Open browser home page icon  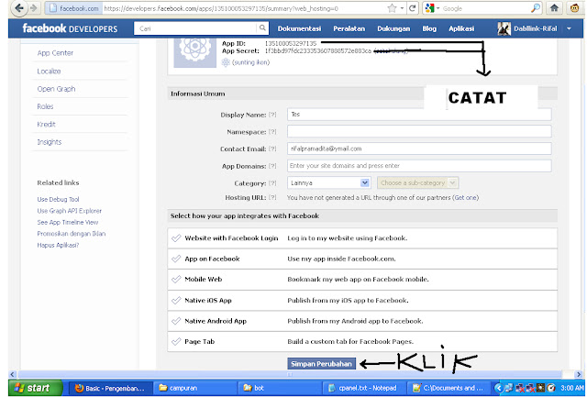pos(554,8)
